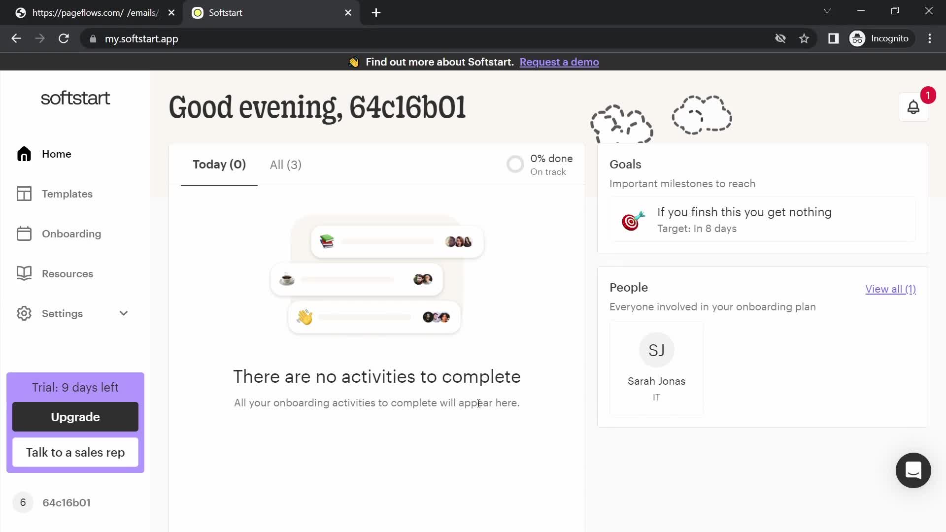Viewport: 946px width, 532px height.
Task: Select the Onboarding sidebar icon
Action: click(24, 233)
